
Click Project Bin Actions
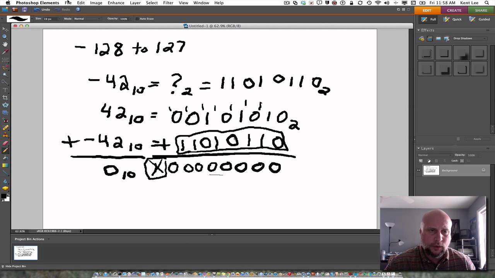(x=29, y=239)
